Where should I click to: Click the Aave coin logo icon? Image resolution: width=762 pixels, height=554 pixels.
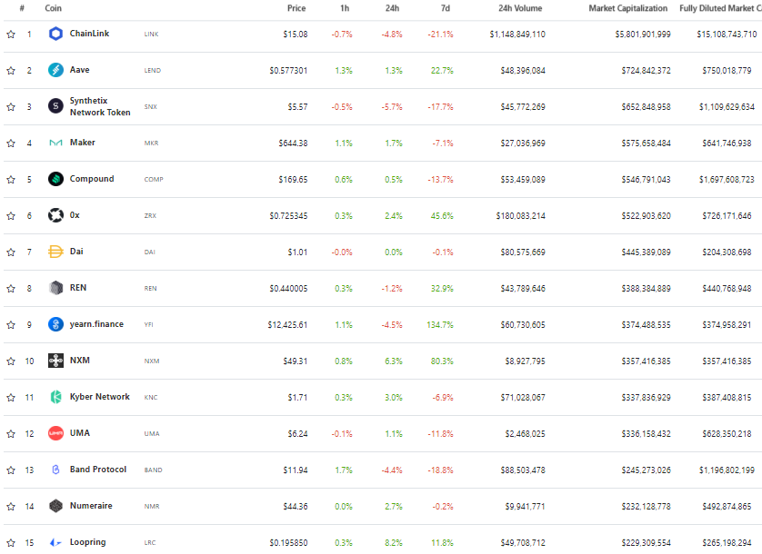[55, 70]
